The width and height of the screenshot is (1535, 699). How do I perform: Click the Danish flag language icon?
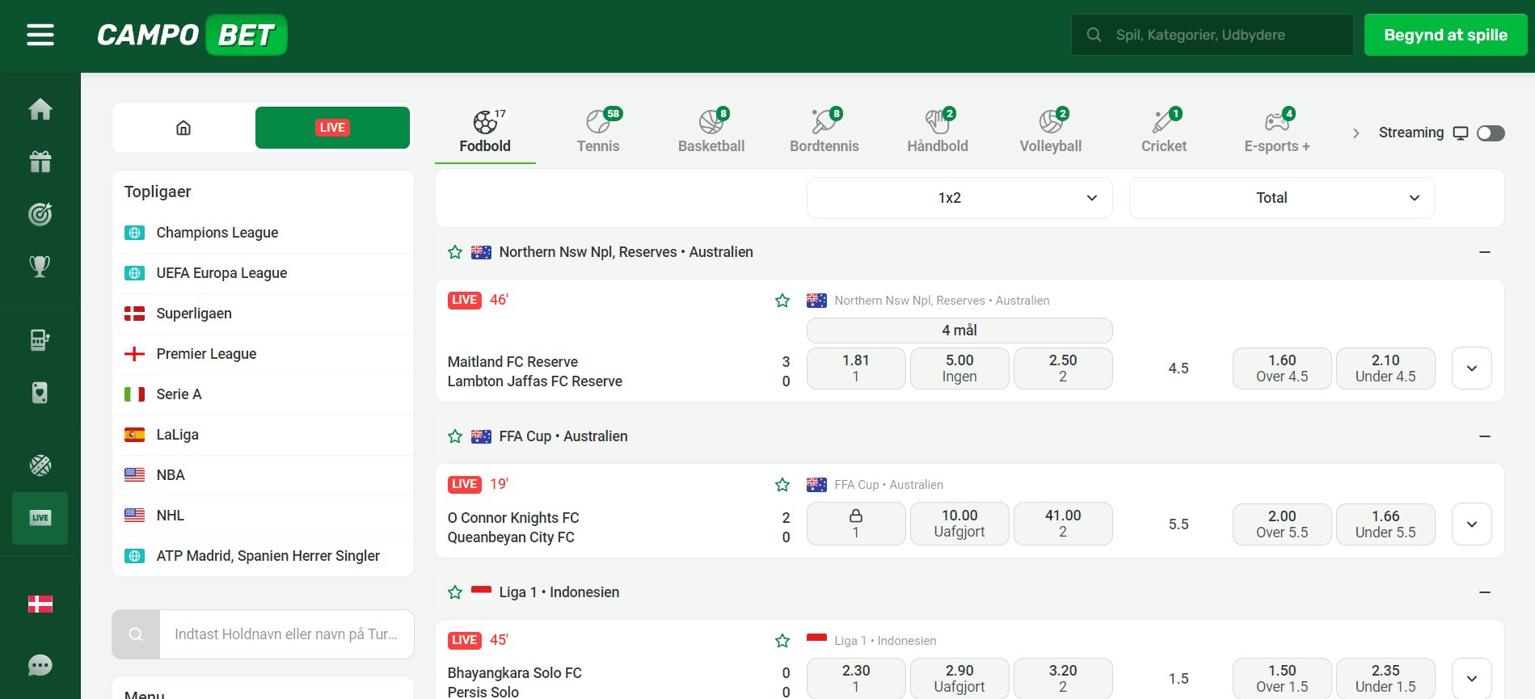point(40,604)
